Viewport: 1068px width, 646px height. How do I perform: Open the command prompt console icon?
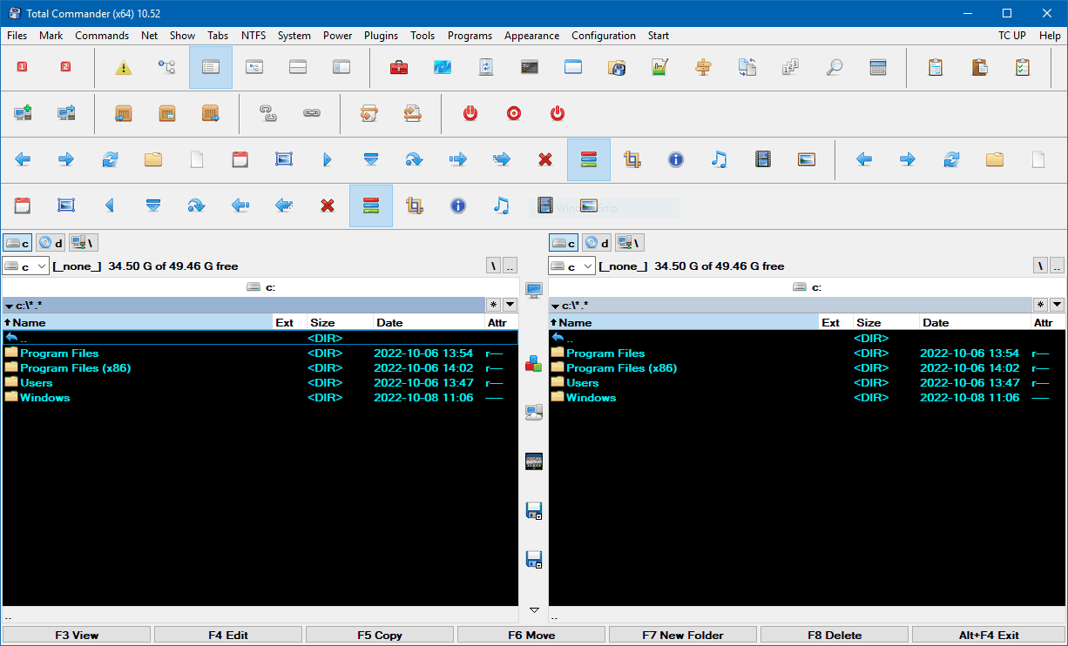530,67
